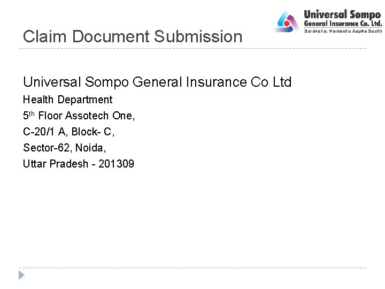Click the 'Universal Sompo' bold logo text
385x289 pixels.
pos(342,14)
